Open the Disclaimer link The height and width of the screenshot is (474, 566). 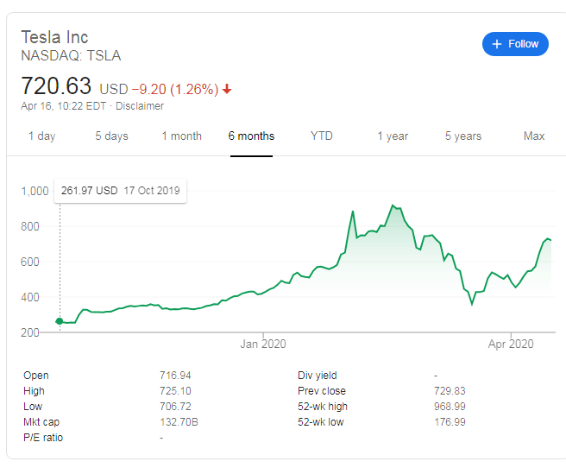139,106
